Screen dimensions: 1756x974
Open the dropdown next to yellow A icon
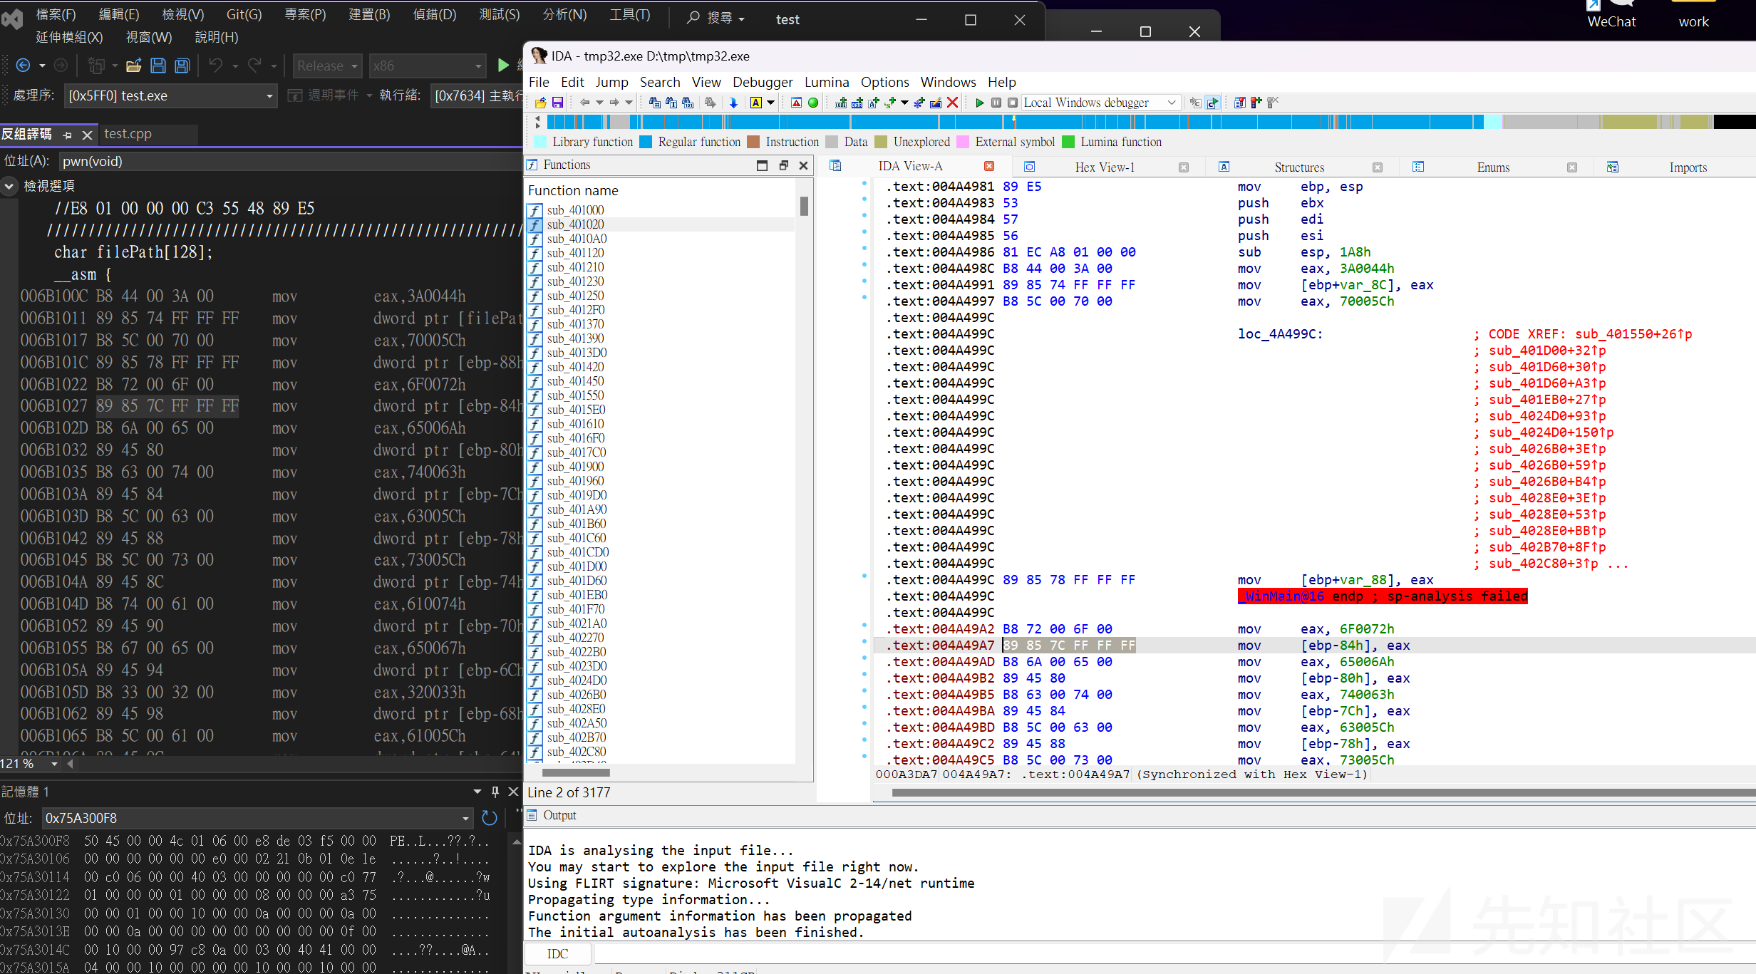770,103
